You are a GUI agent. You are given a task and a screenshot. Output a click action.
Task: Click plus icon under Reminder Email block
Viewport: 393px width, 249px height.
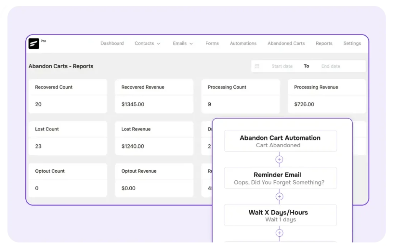(279, 196)
